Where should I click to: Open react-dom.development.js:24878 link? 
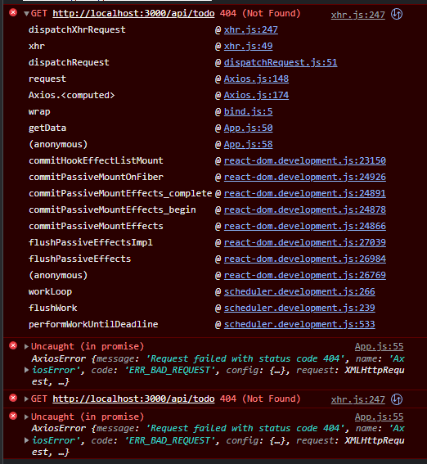point(305,209)
